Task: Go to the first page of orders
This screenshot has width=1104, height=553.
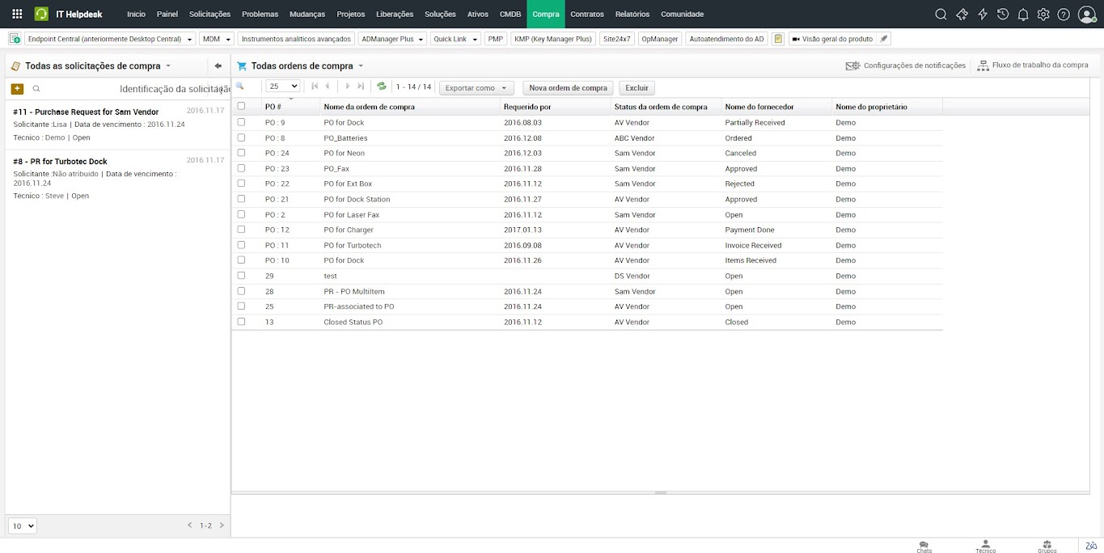Action: (315, 87)
